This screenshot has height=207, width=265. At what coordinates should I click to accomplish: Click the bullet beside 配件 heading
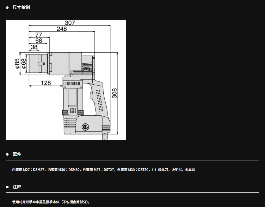[7, 154]
